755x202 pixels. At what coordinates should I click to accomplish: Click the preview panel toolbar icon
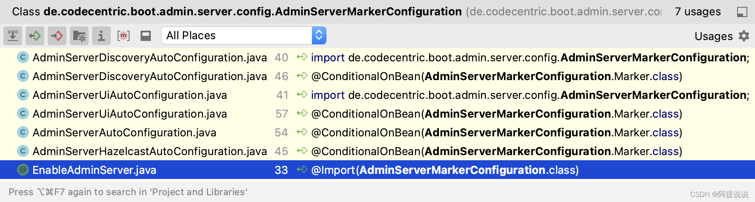click(x=146, y=36)
